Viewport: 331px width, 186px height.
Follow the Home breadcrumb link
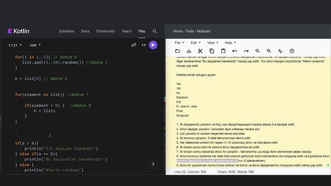point(177,31)
